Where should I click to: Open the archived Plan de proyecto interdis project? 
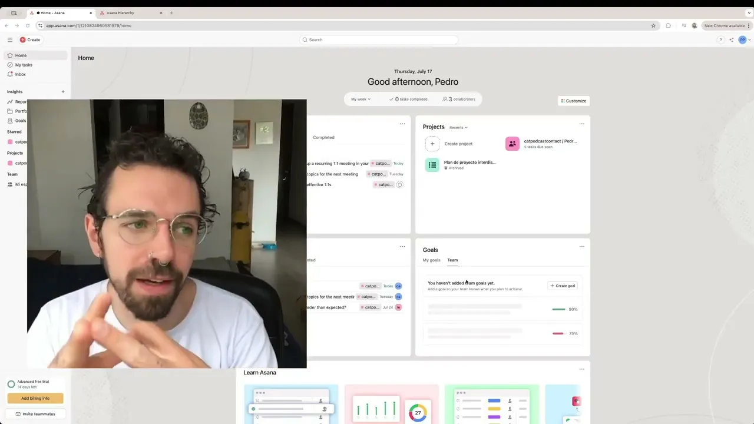[469, 162]
